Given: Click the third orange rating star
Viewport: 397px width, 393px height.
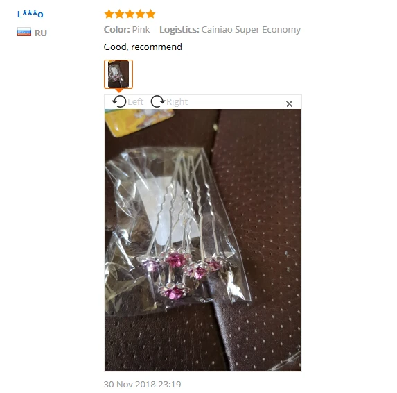Looking at the screenshot, I should coord(130,14).
